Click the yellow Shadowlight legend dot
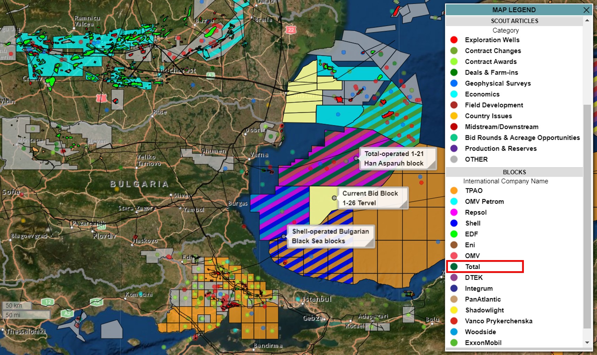Screen dimensions: 597x355 [454, 310]
